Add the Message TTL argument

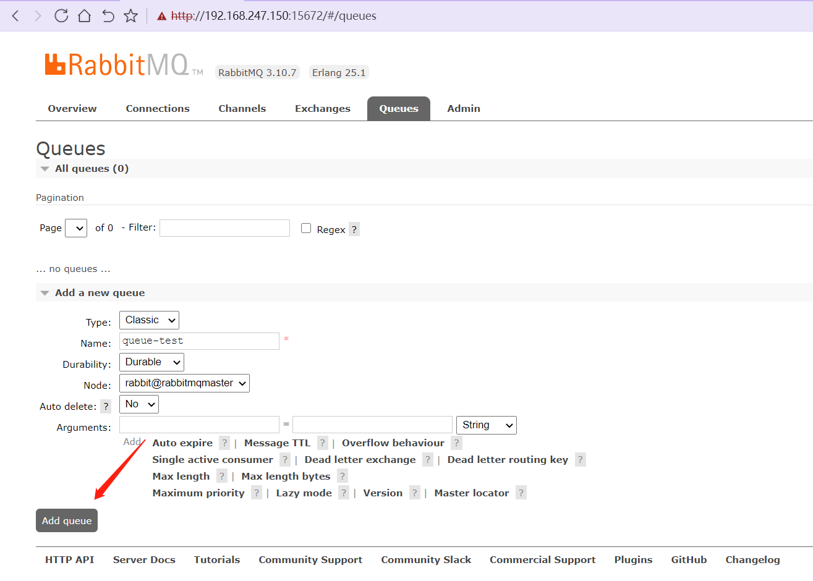[x=277, y=443]
